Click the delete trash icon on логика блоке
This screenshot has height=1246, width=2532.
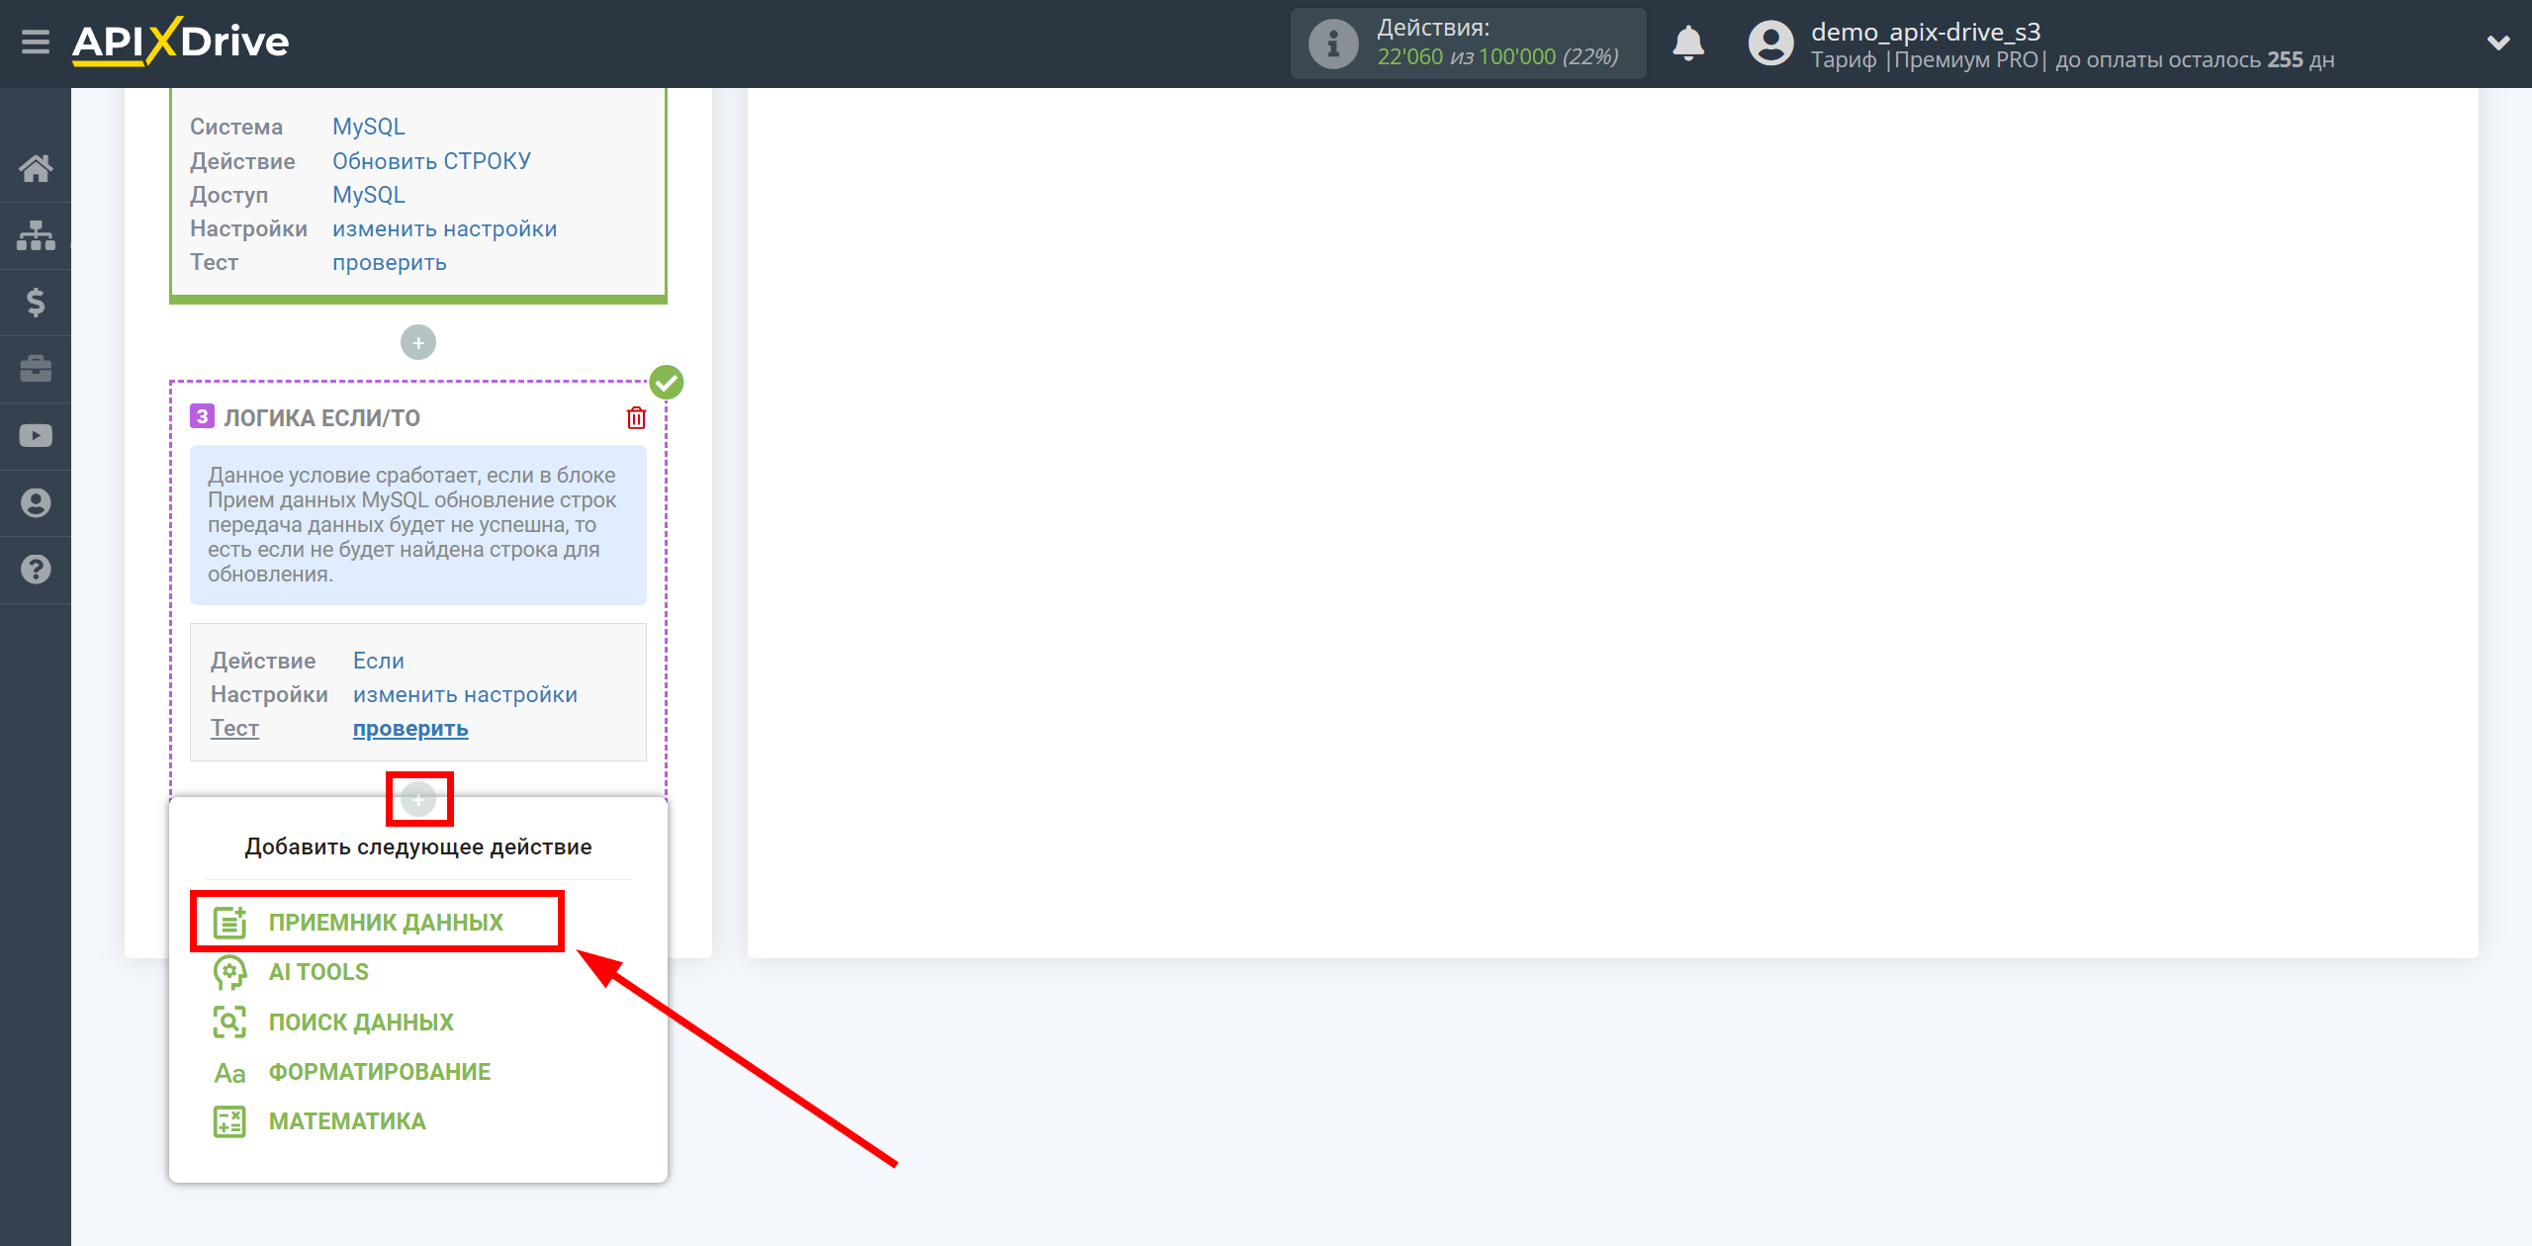tap(636, 418)
